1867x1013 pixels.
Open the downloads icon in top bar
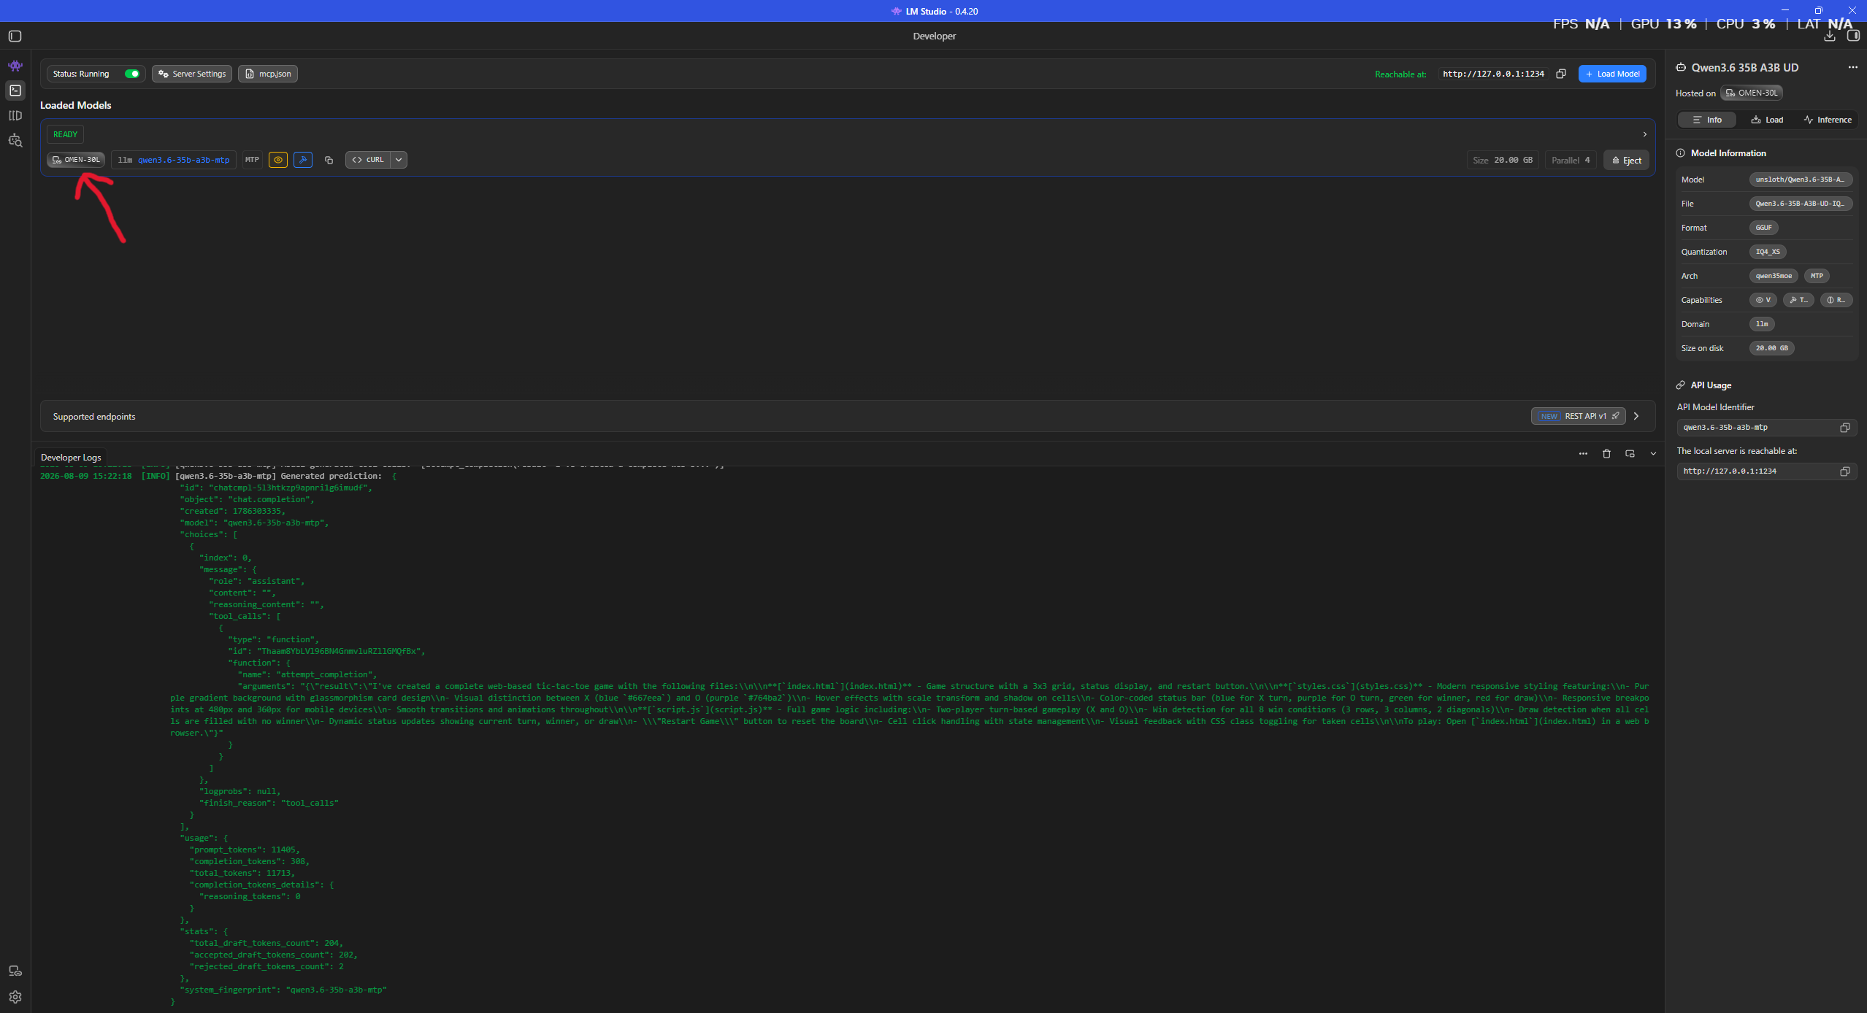[x=1830, y=36]
